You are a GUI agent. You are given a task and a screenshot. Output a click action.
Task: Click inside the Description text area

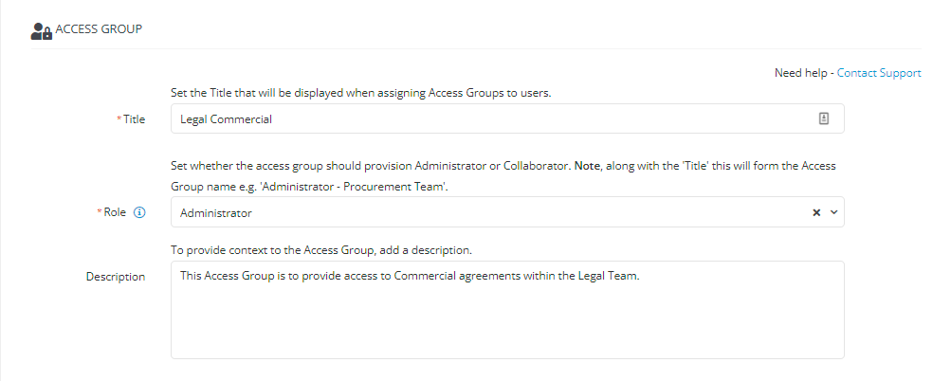coord(507,310)
